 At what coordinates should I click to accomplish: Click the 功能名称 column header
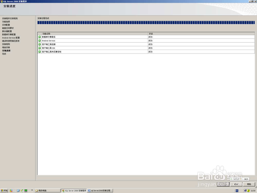point(95,34)
